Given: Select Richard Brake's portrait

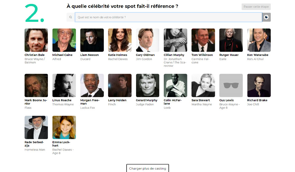Looking at the screenshot, I should pyautogui.click(x=259, y=85).
